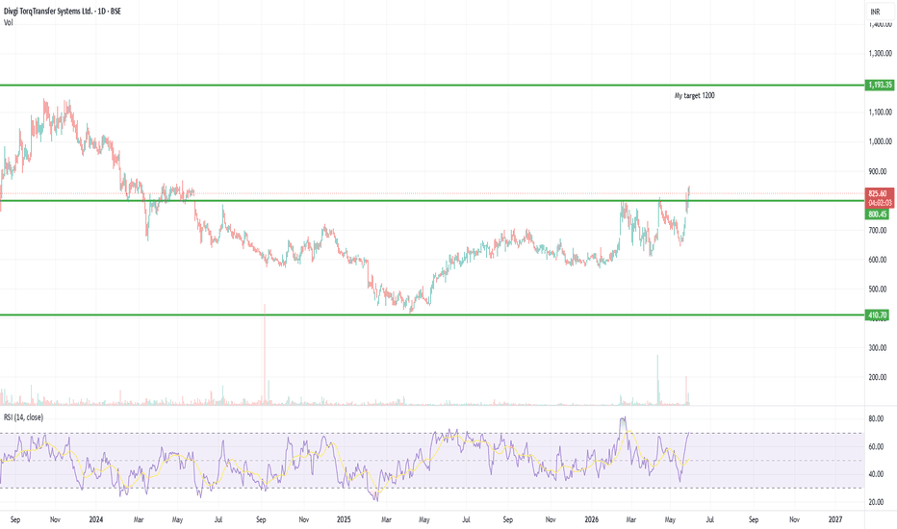Select the Vol indicator label
This screenshot has height=529, width=897.
tap(8, 22)
